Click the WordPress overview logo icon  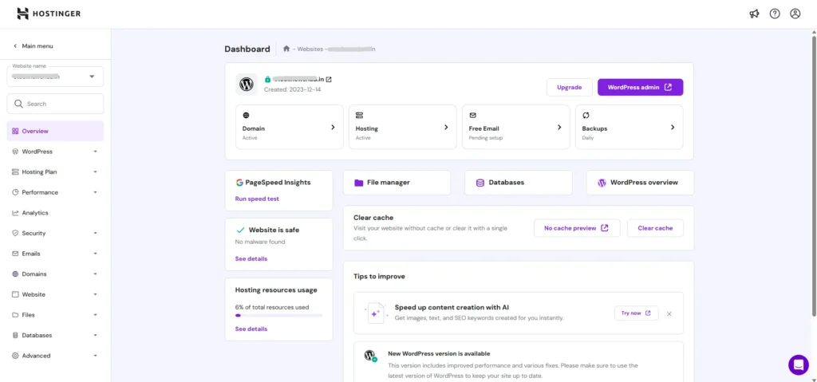click(x=602, y=183)
